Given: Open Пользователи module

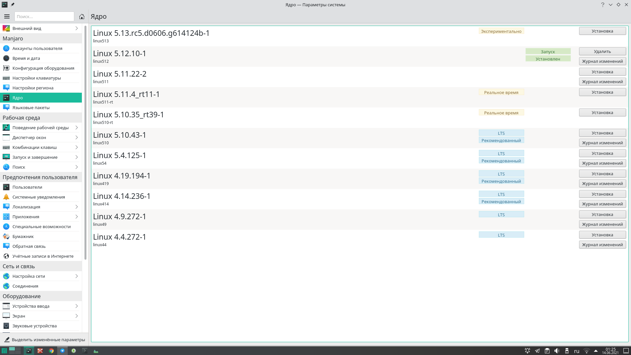Looking at the screenshot, I should pos(41,187).
